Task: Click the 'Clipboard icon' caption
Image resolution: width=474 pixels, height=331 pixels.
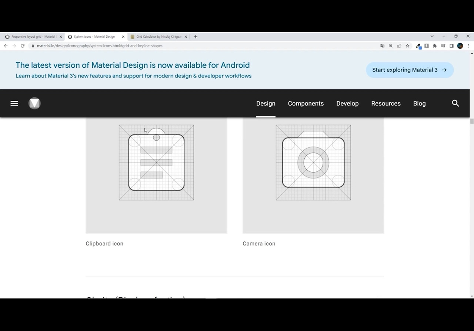Action: 104,244
